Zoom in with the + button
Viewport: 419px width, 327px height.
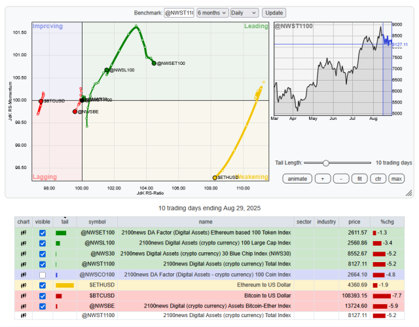coord(323,179)
